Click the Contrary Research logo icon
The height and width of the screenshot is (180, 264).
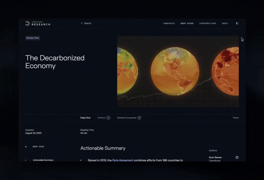click(27, 23)
